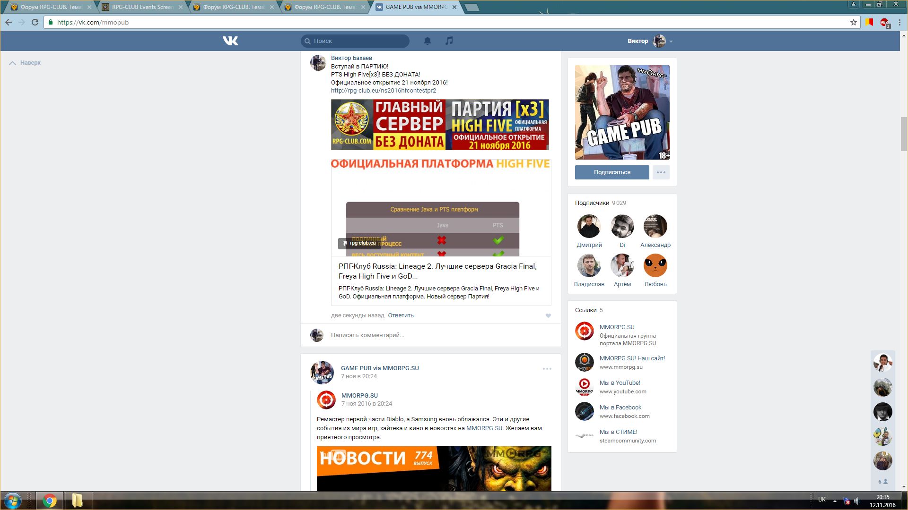Screen dimensions: 908x510
Task: Open post options three-dot menu
Action: [547, 369]
